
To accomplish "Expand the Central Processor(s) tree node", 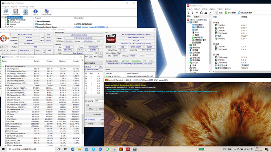I will [6, 20].
